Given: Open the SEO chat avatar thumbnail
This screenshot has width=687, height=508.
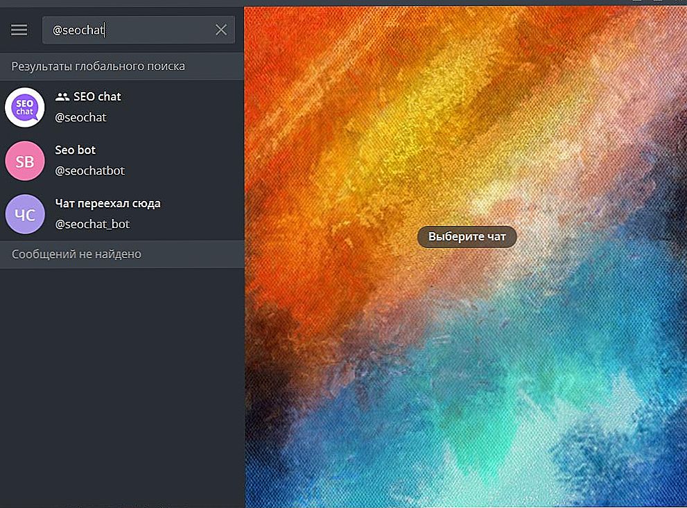Looking at the screenshot, I should pyautogui.click(x=24, y=107).
